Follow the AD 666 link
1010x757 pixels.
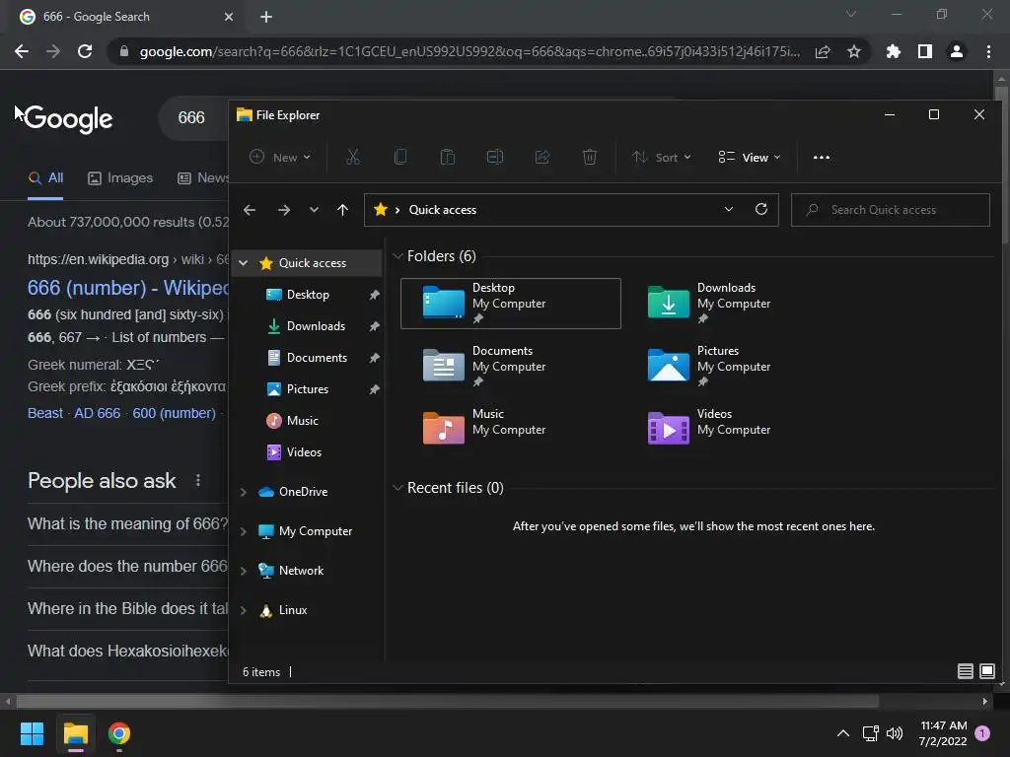point(98,413)
